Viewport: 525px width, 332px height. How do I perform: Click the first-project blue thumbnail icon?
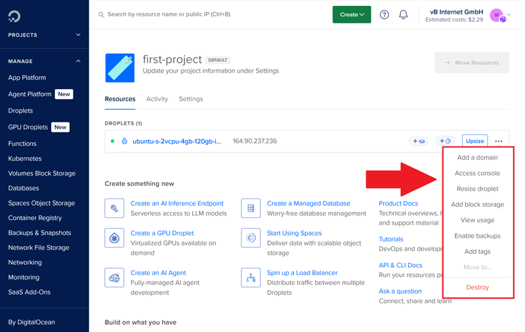click(x=120, y=68)
